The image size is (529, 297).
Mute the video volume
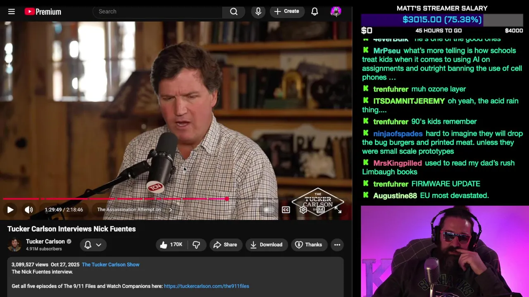[x=29, y=210]
